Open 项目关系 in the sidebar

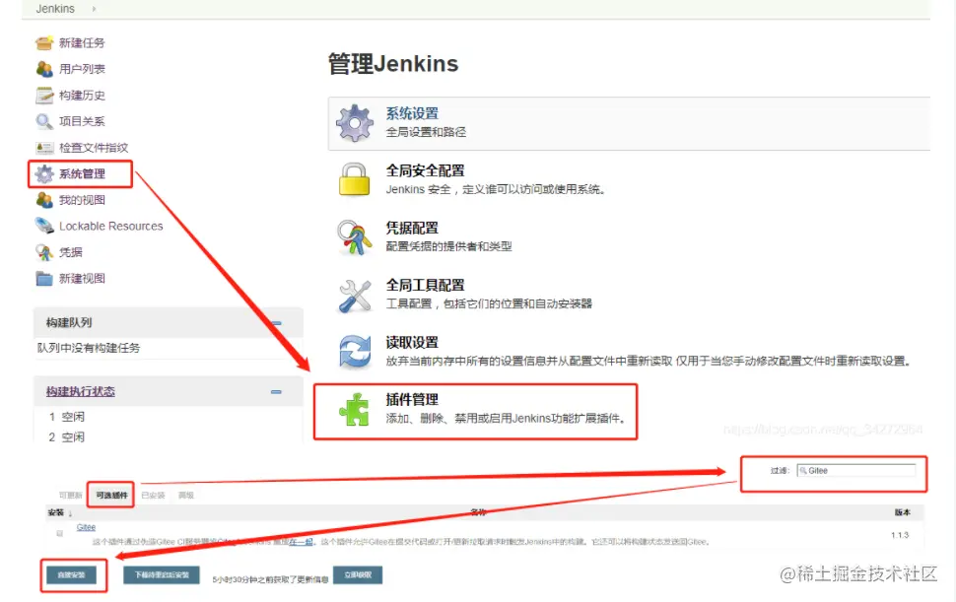[x=82, y=121]
